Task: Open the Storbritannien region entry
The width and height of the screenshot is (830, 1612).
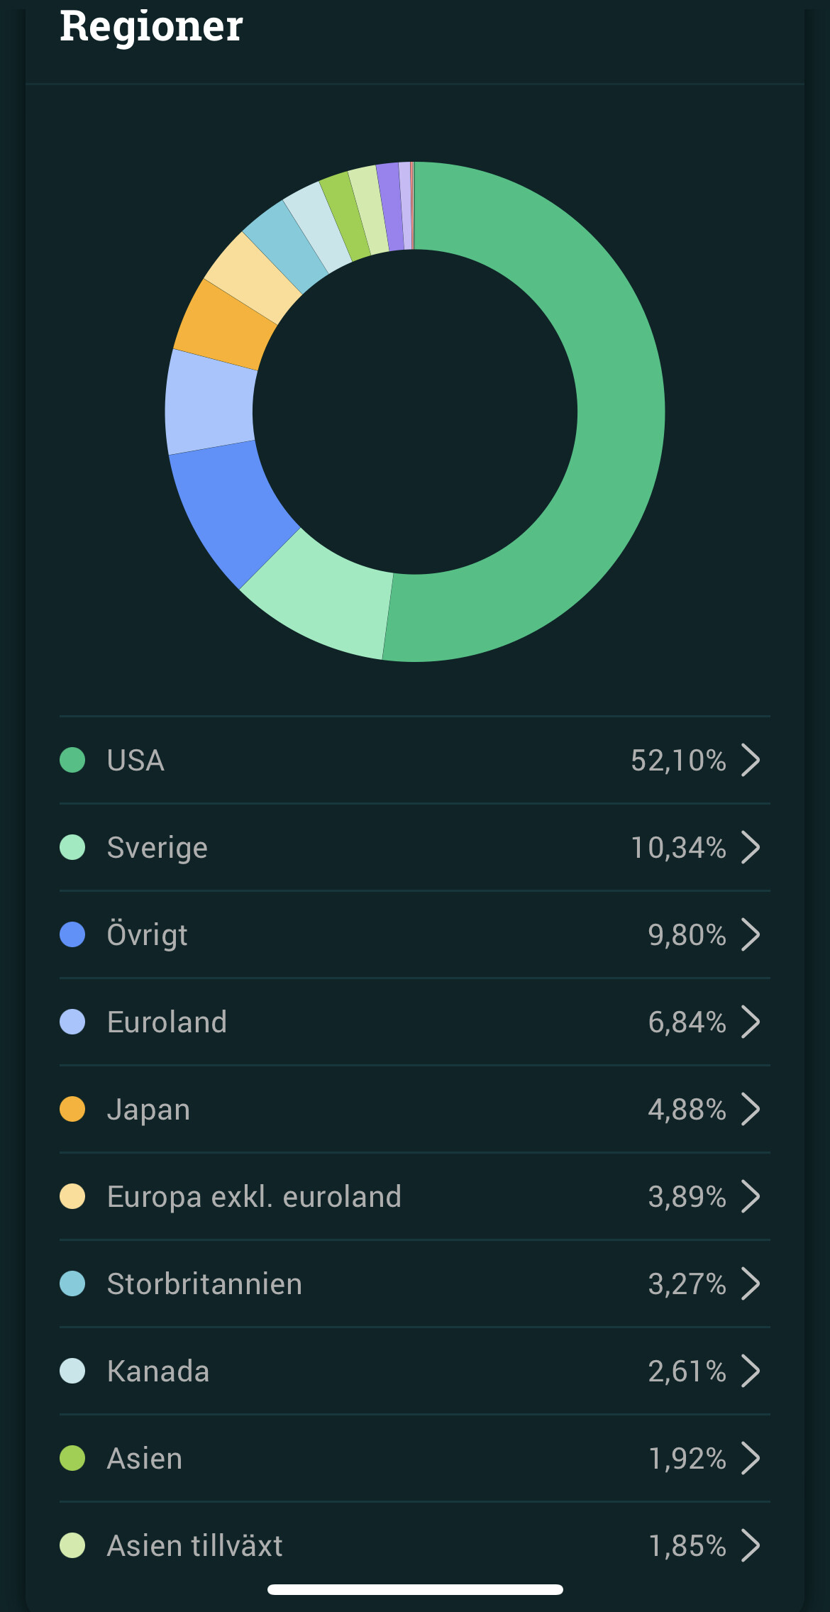Action: pos(204,1284)
